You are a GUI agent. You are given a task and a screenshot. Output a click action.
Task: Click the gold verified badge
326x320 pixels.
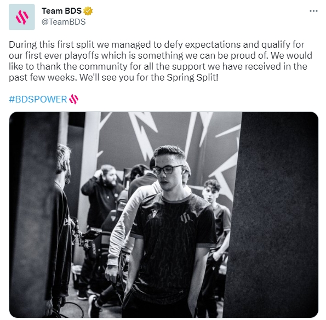pyautogui.click(x=88, y=11)
